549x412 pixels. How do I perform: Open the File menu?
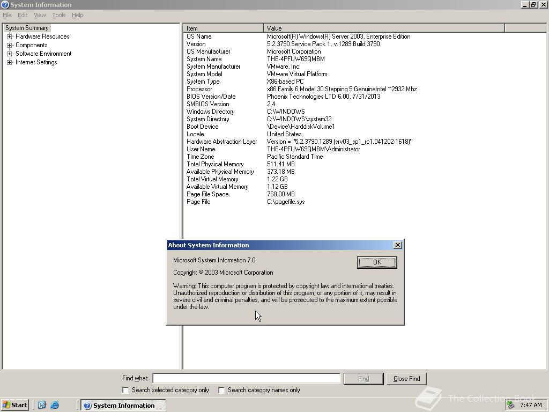tap(7, 15)
